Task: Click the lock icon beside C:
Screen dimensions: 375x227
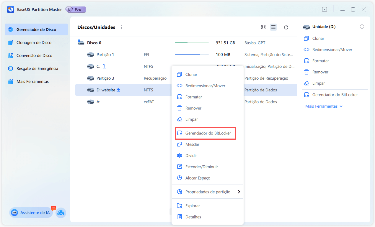Action: pyautogui.click(x=104, y=66)
